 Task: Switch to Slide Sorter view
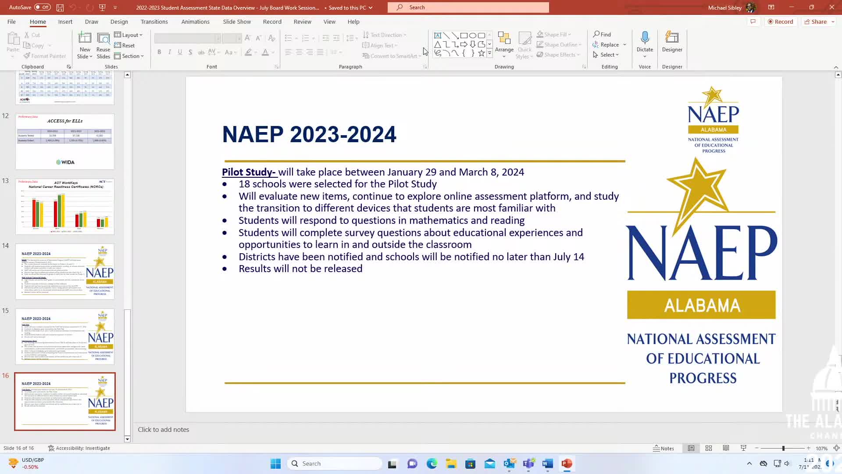click(709, 448)
